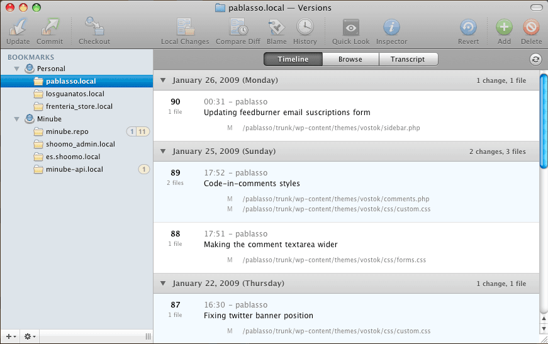Click the forms.css file path
548x344 pixels.
click(x=334, y=260)
